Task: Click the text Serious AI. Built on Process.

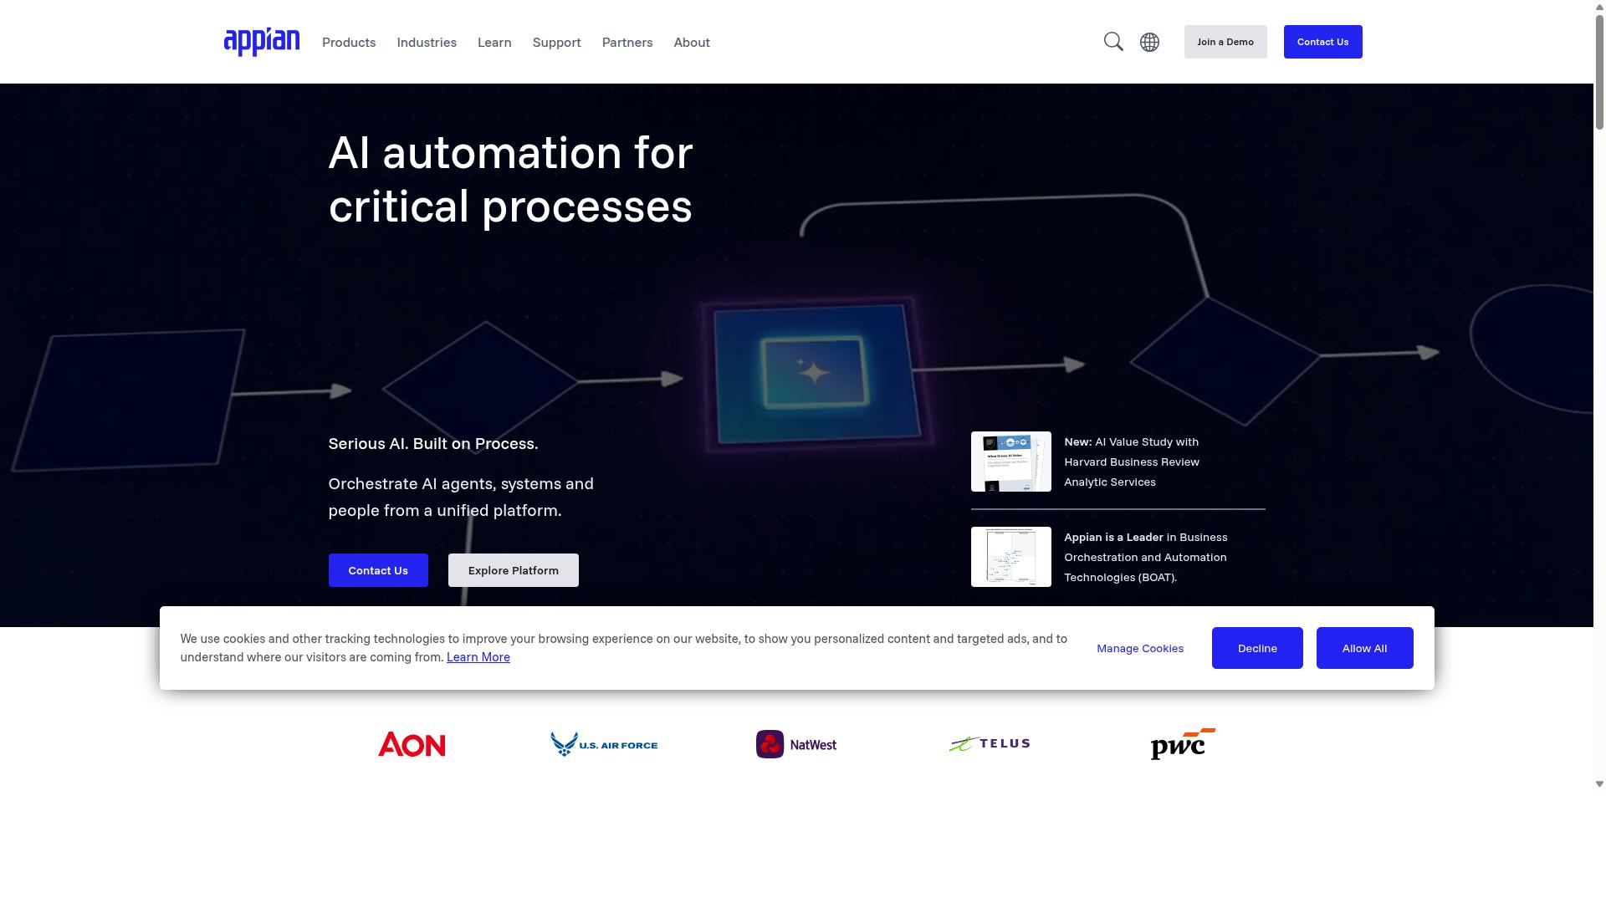Action: tap(433, 443)
